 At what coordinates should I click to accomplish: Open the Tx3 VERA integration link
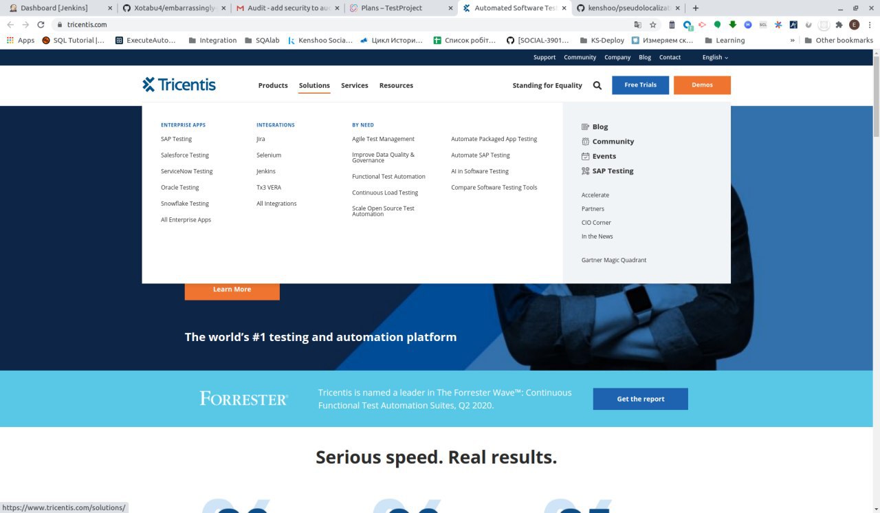[269, 188]
